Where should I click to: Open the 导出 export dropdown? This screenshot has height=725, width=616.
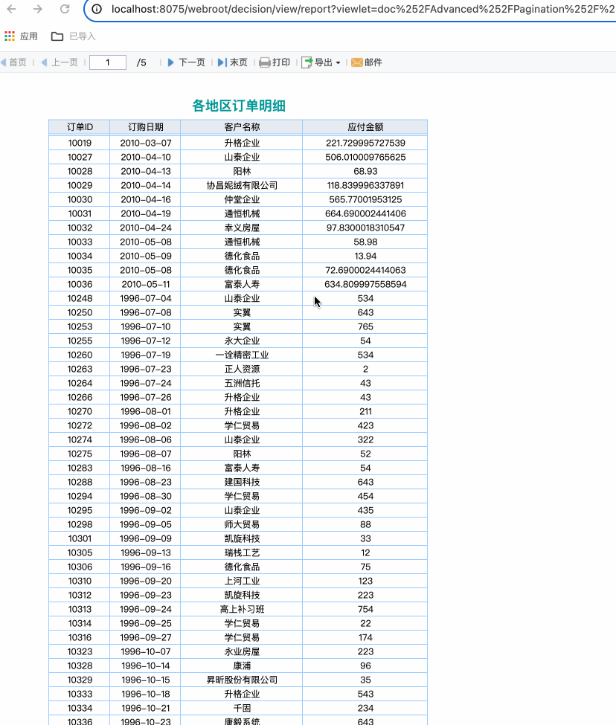tap(321, 62)
